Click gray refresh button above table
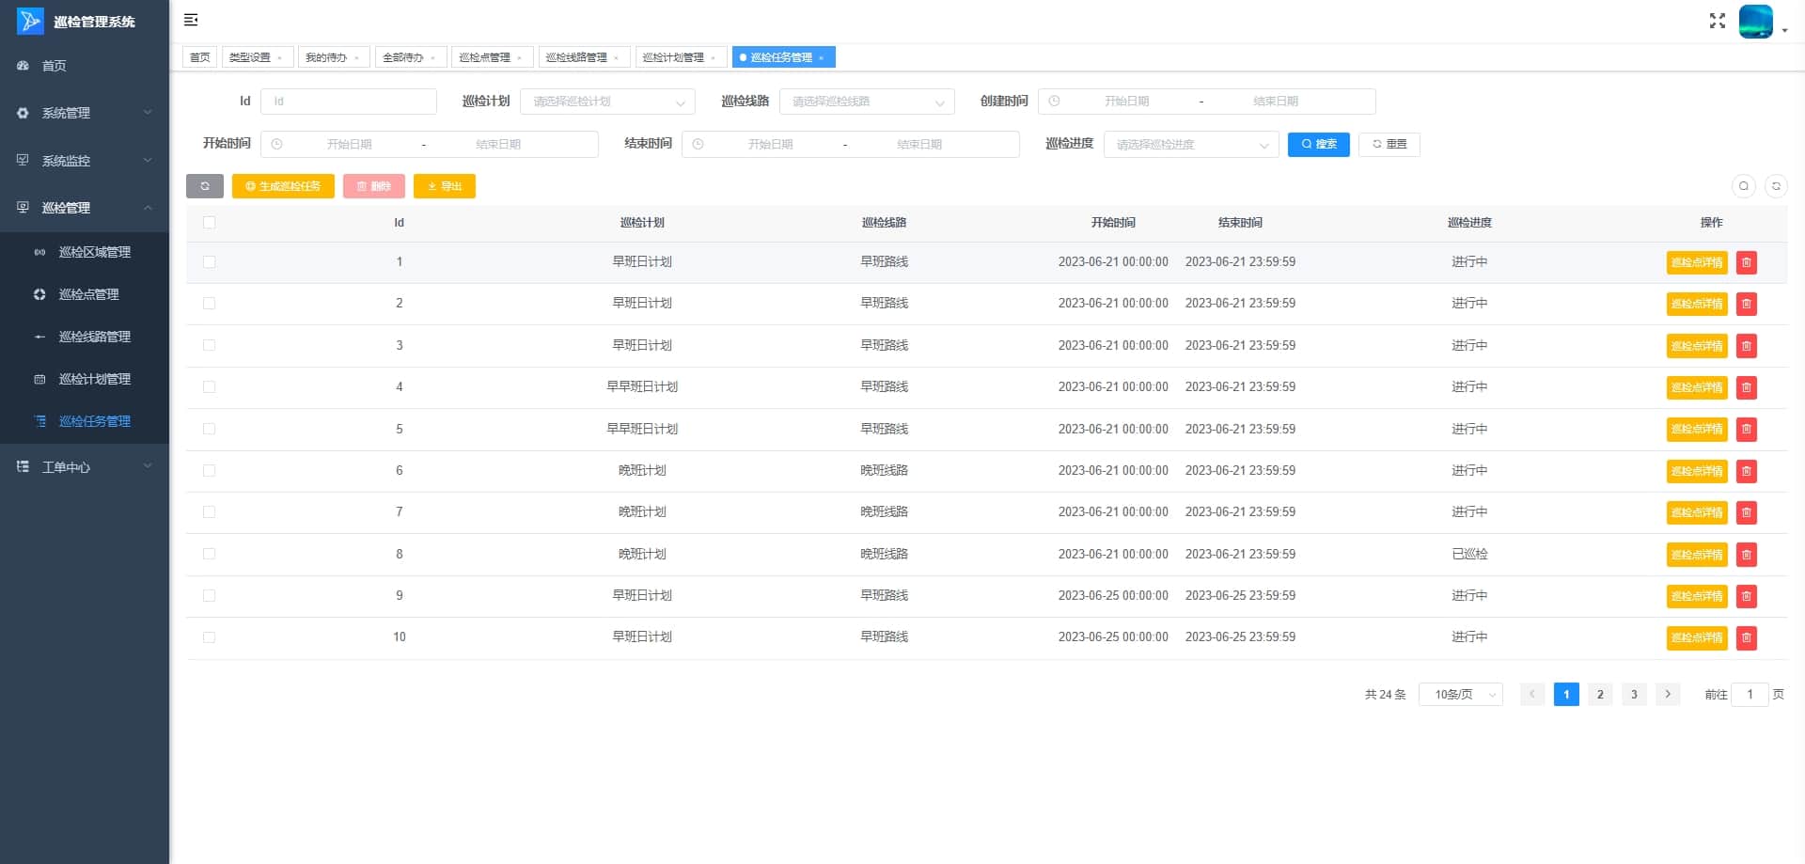 [x=205, y=186]
